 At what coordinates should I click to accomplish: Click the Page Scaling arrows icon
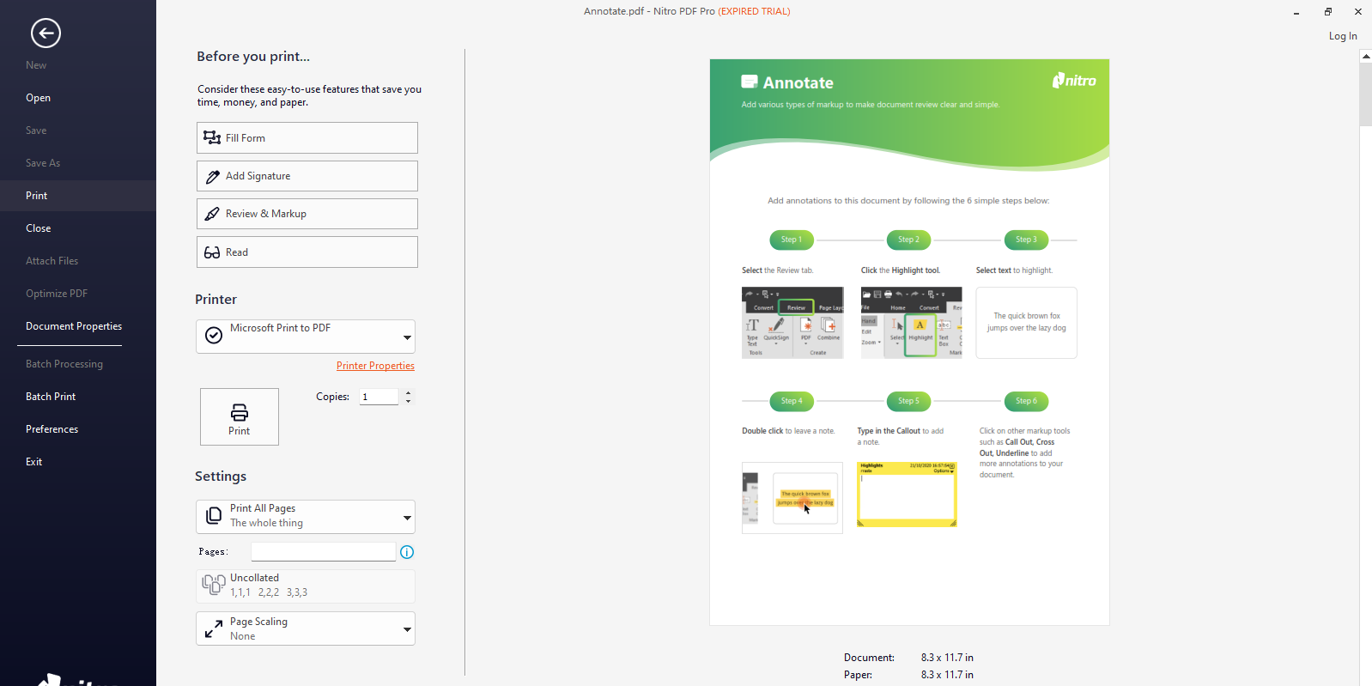click(x=214, y=629)
